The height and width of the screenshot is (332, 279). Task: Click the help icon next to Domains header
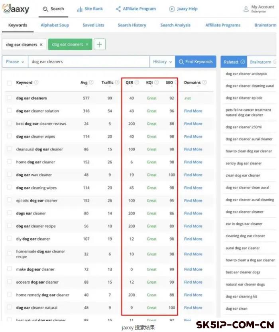point(204,82)
